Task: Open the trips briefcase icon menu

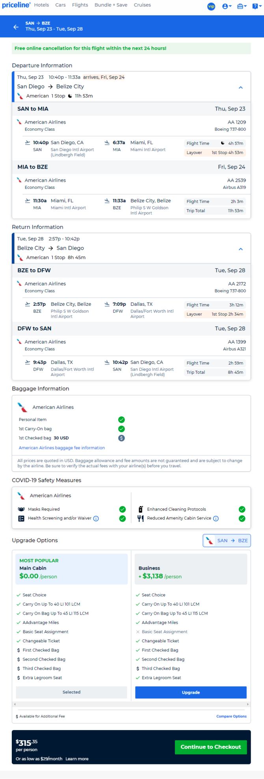Action: [242, 6]
